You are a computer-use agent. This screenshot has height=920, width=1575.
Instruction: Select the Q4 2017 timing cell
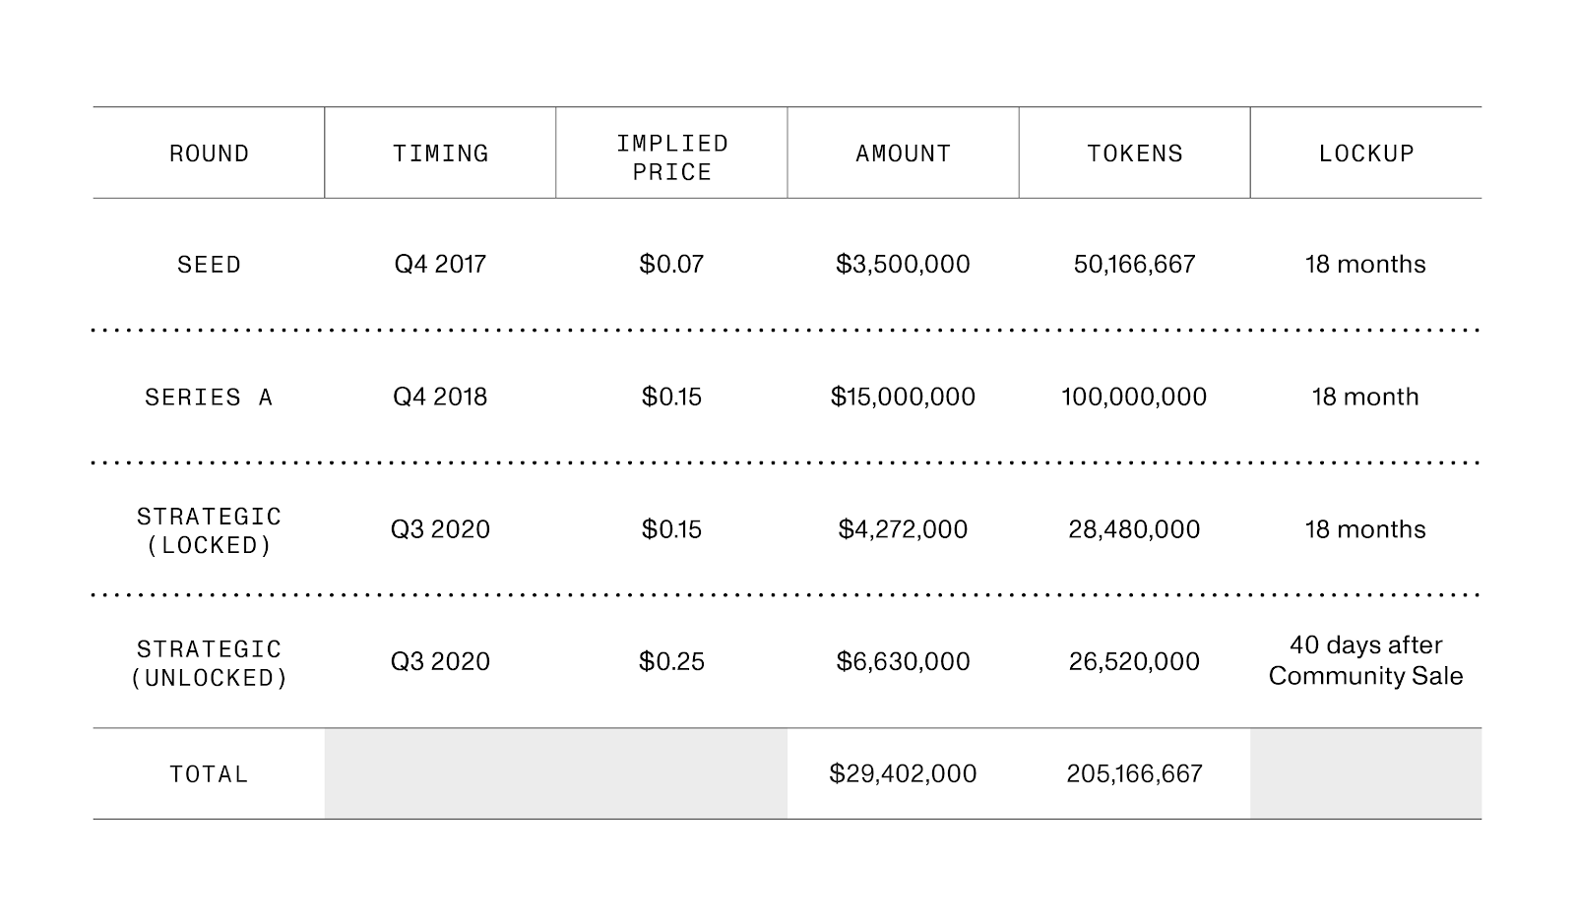coord(440,264)
